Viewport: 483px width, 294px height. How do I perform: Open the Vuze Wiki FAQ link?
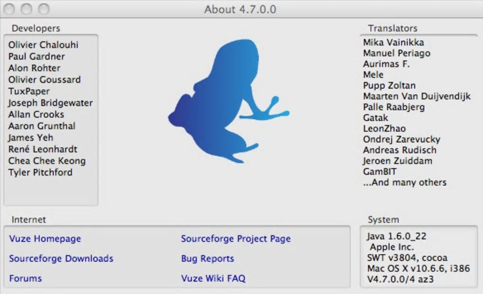pos(213,278)
